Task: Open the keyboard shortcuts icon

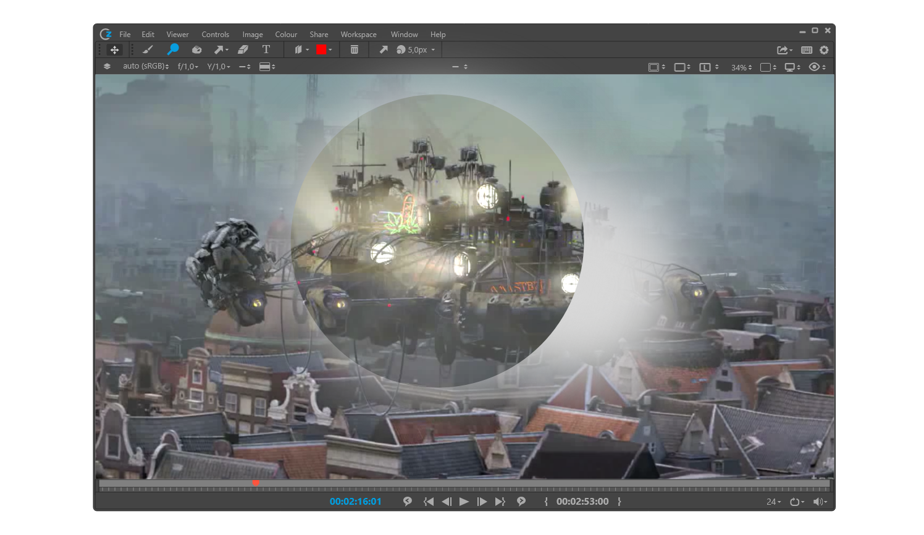Action: (807, 50)
